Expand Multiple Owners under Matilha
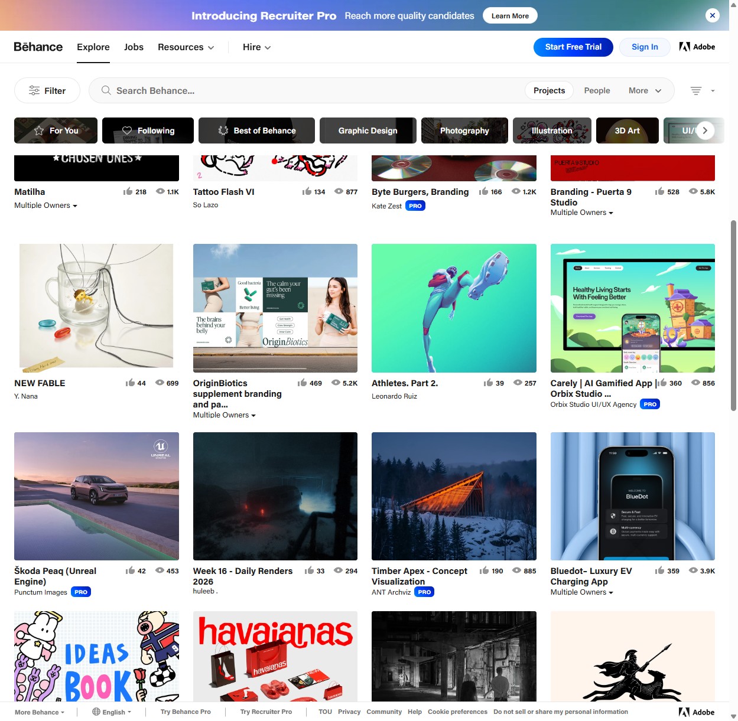Screen dimensions: 738x721 (46, 205)
